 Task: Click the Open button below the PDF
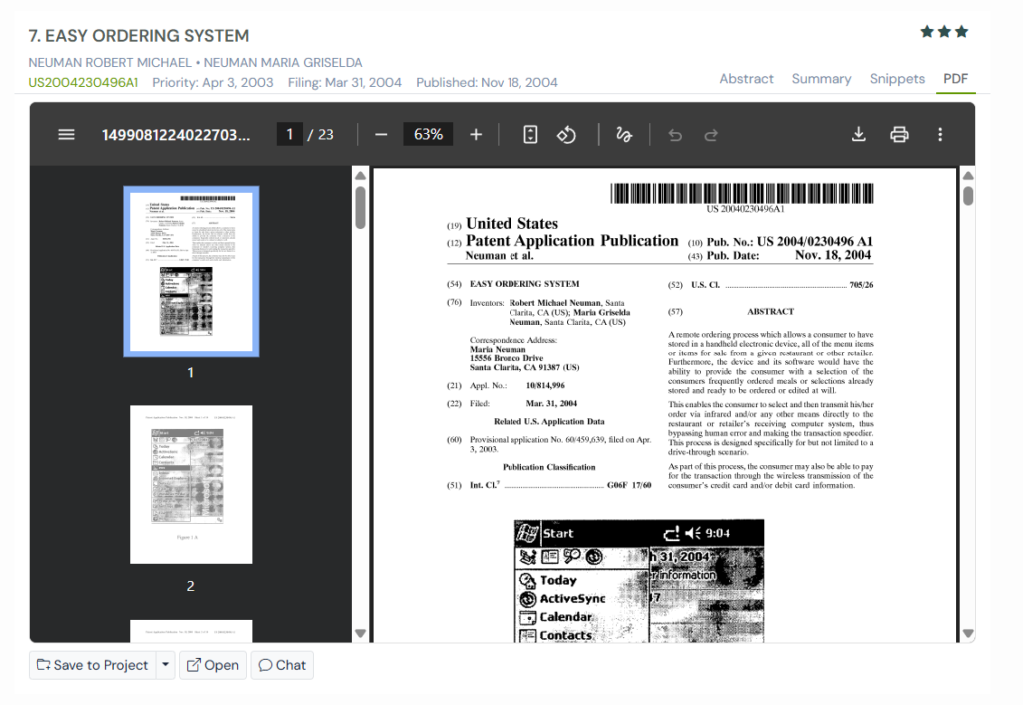[x=212, y=665]
